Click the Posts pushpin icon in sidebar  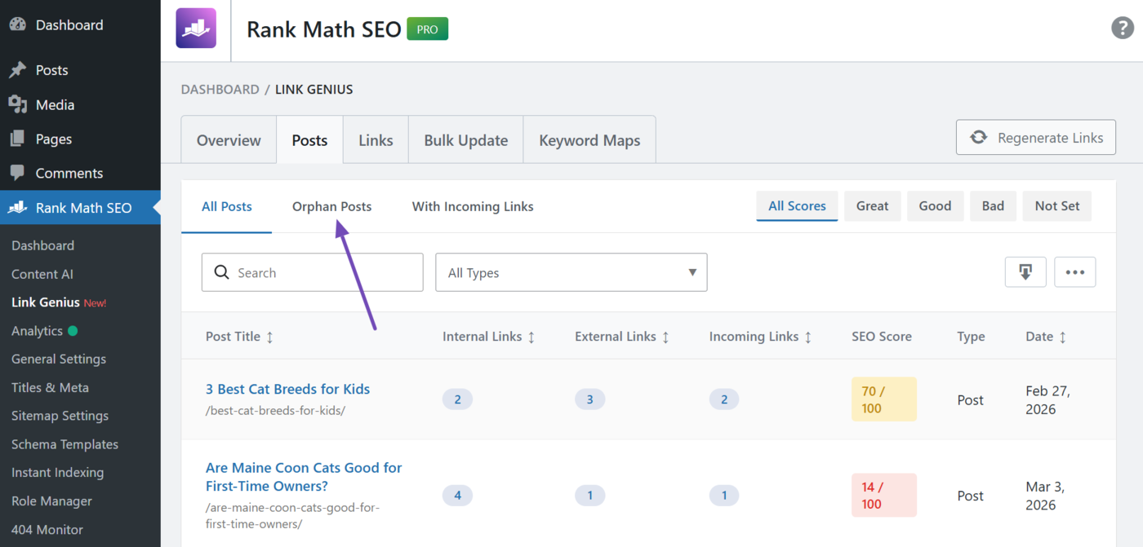tap(17, 70)
